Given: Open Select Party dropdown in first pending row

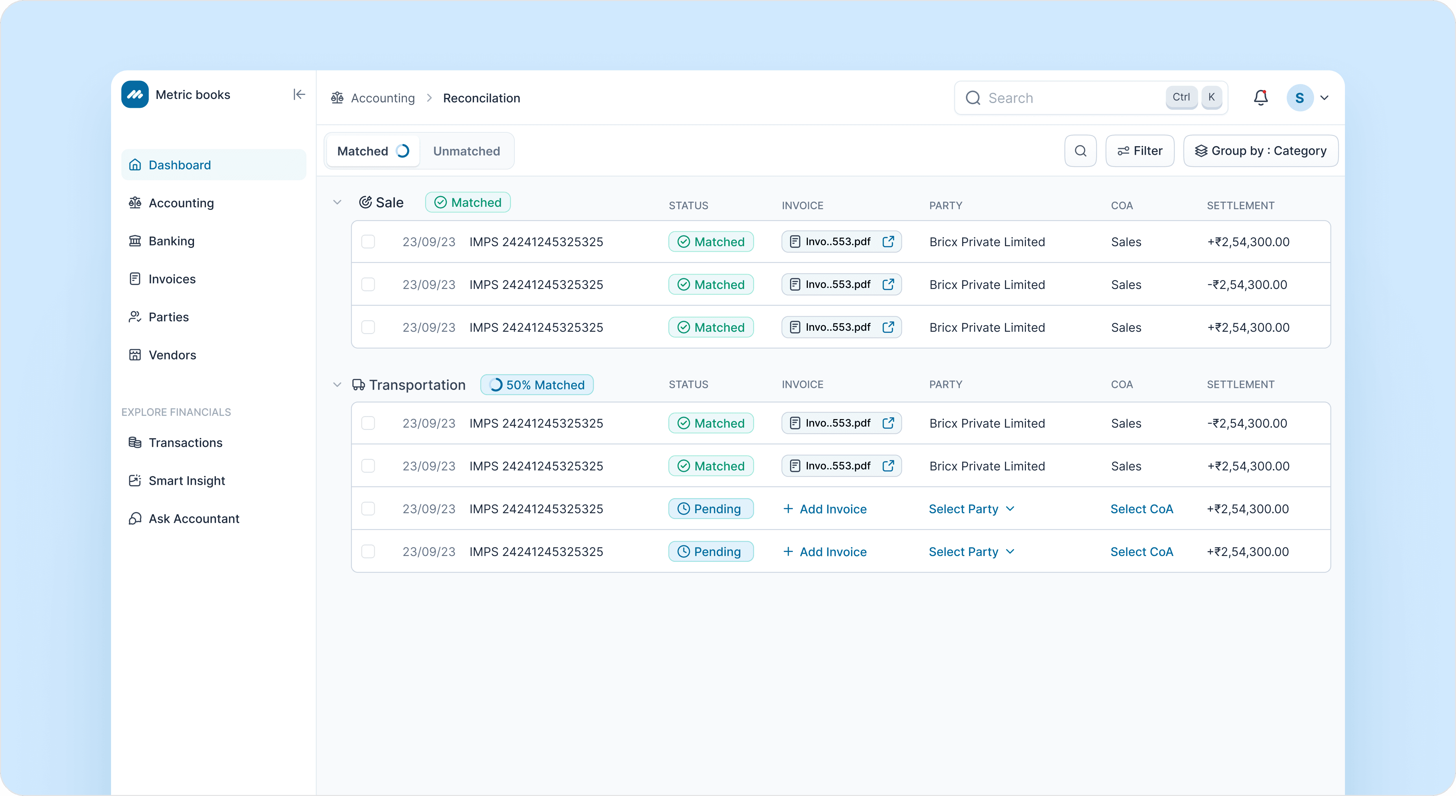Looking at the screenshot, I should (x=971, y=509).
